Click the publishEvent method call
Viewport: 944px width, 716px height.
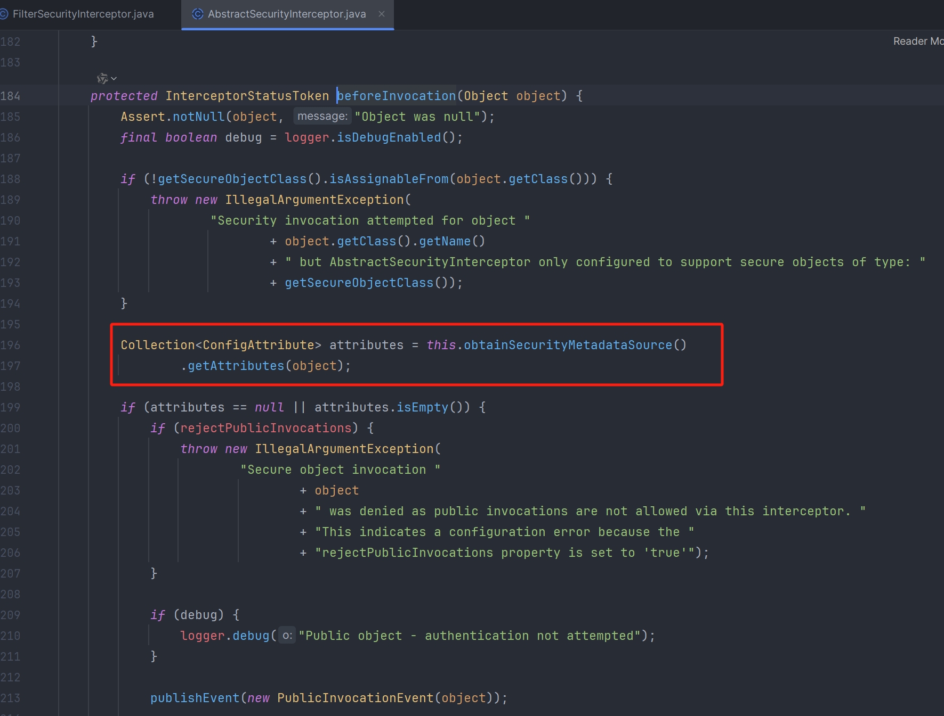click(195, 698)
